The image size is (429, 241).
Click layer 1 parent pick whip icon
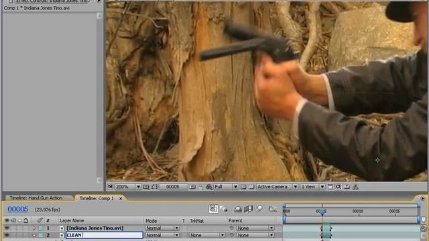(232, 228)
